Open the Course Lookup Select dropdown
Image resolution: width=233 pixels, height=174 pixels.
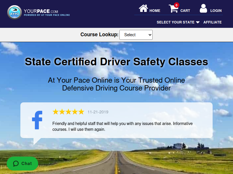pyautogui.click(x=136, y=35)
